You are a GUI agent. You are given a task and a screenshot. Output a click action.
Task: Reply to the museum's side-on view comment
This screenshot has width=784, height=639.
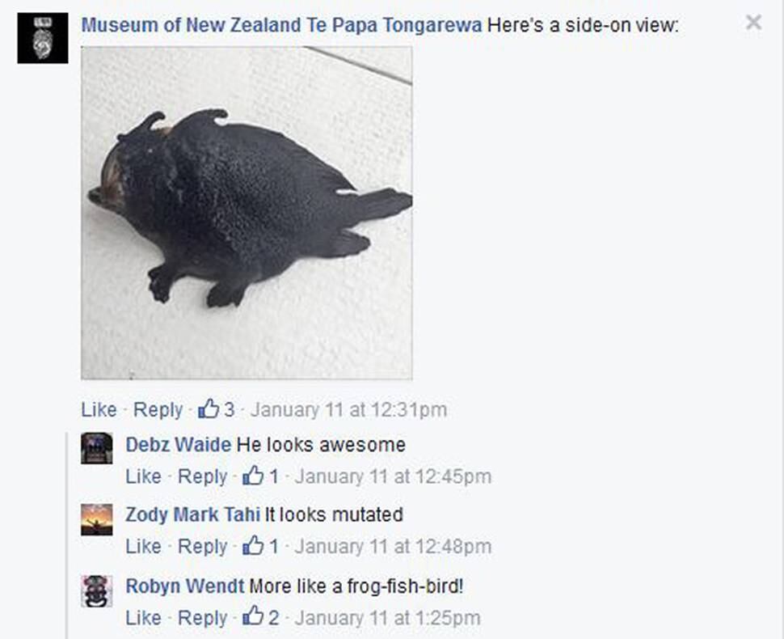[x=158, y=410]
